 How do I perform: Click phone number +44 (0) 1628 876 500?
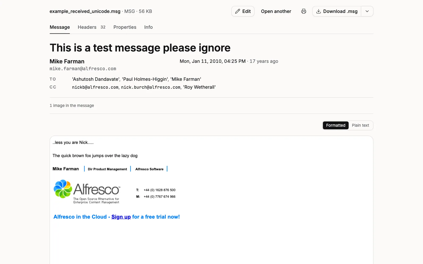tap(159, 190)
